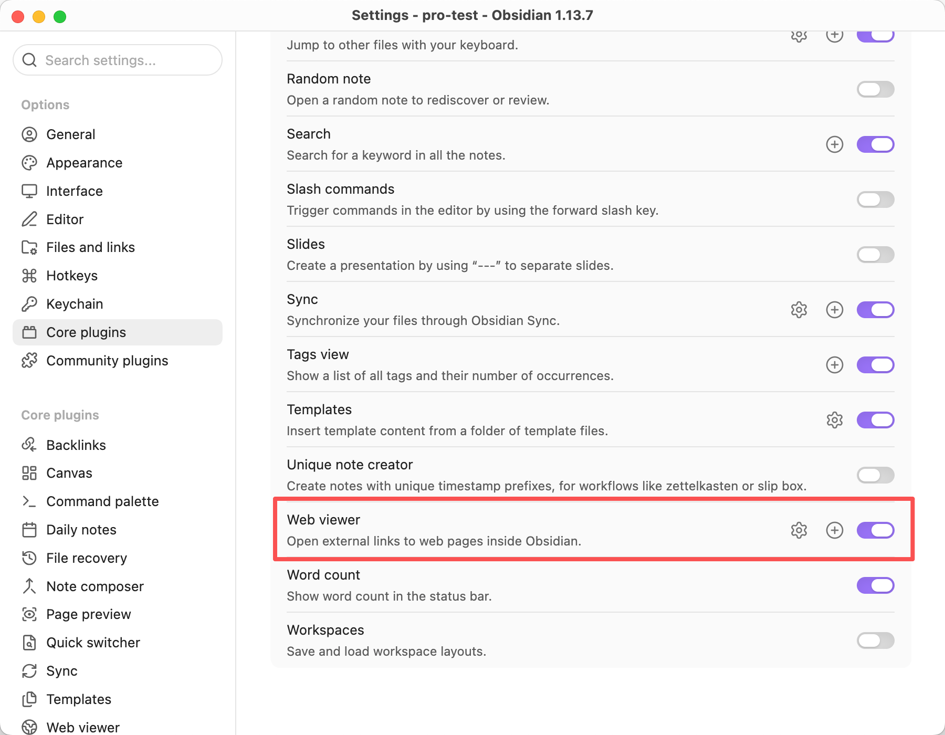The image size is (945, 735).
Task: Open Sync plugin settings gear
Action: click(799, 310)
